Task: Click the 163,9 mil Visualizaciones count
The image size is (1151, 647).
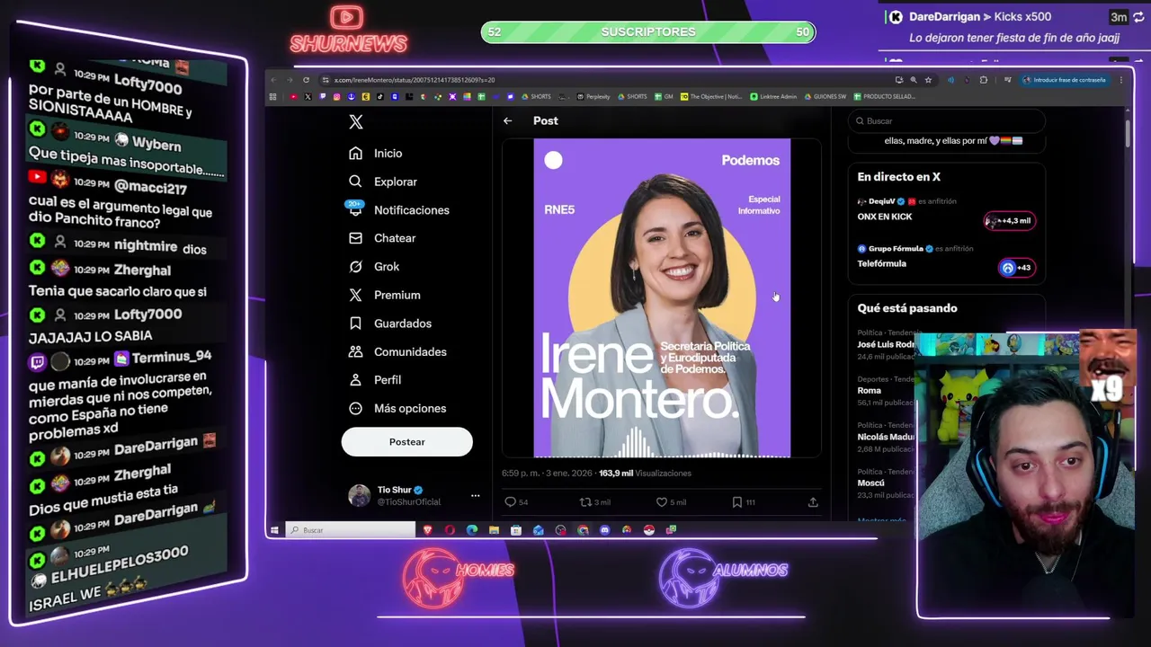Action: pyautogui.click(x=645, y=474)
